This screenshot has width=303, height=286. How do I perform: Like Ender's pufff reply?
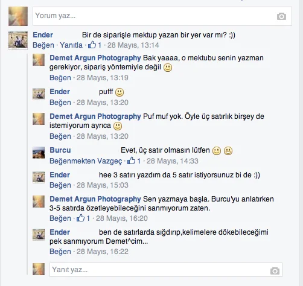[60, 103]
